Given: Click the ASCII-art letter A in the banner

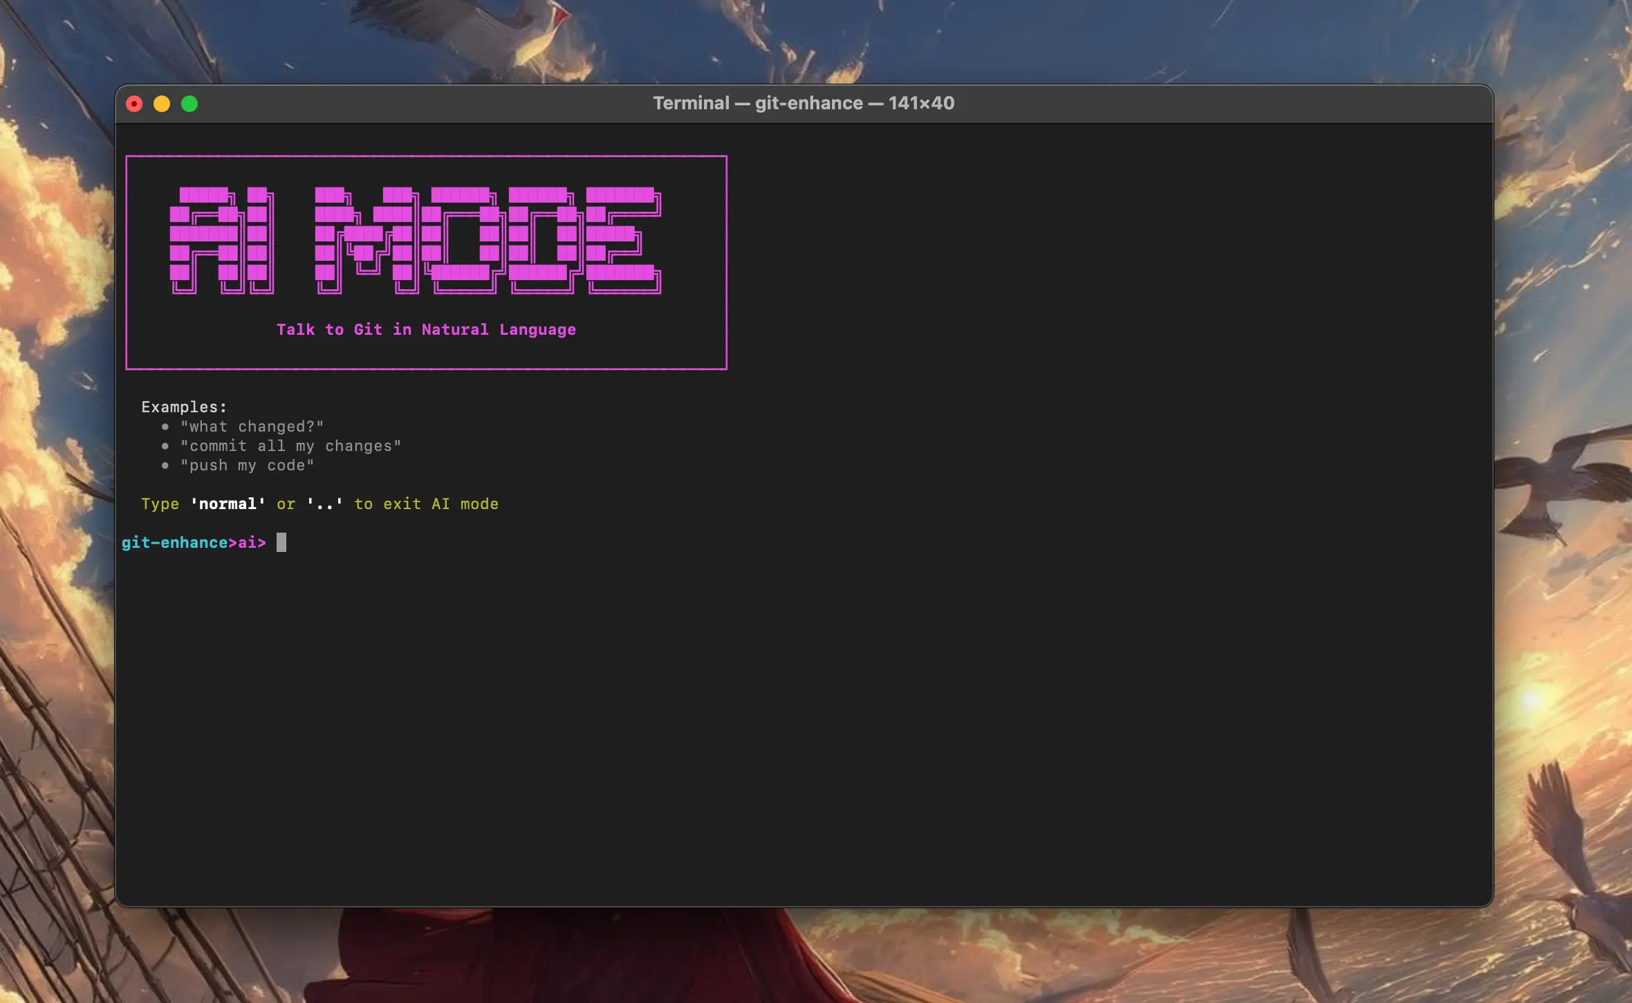Looking at the screenshot, I should (x=204, y=235).
